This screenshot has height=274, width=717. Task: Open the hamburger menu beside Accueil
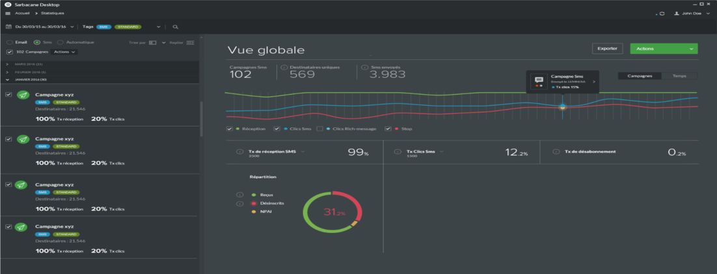(8, 13)
